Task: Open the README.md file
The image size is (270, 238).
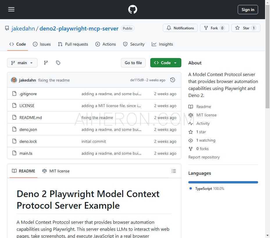Action: point(31,118)
